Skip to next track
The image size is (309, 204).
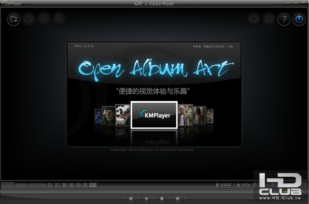point(178,198)
